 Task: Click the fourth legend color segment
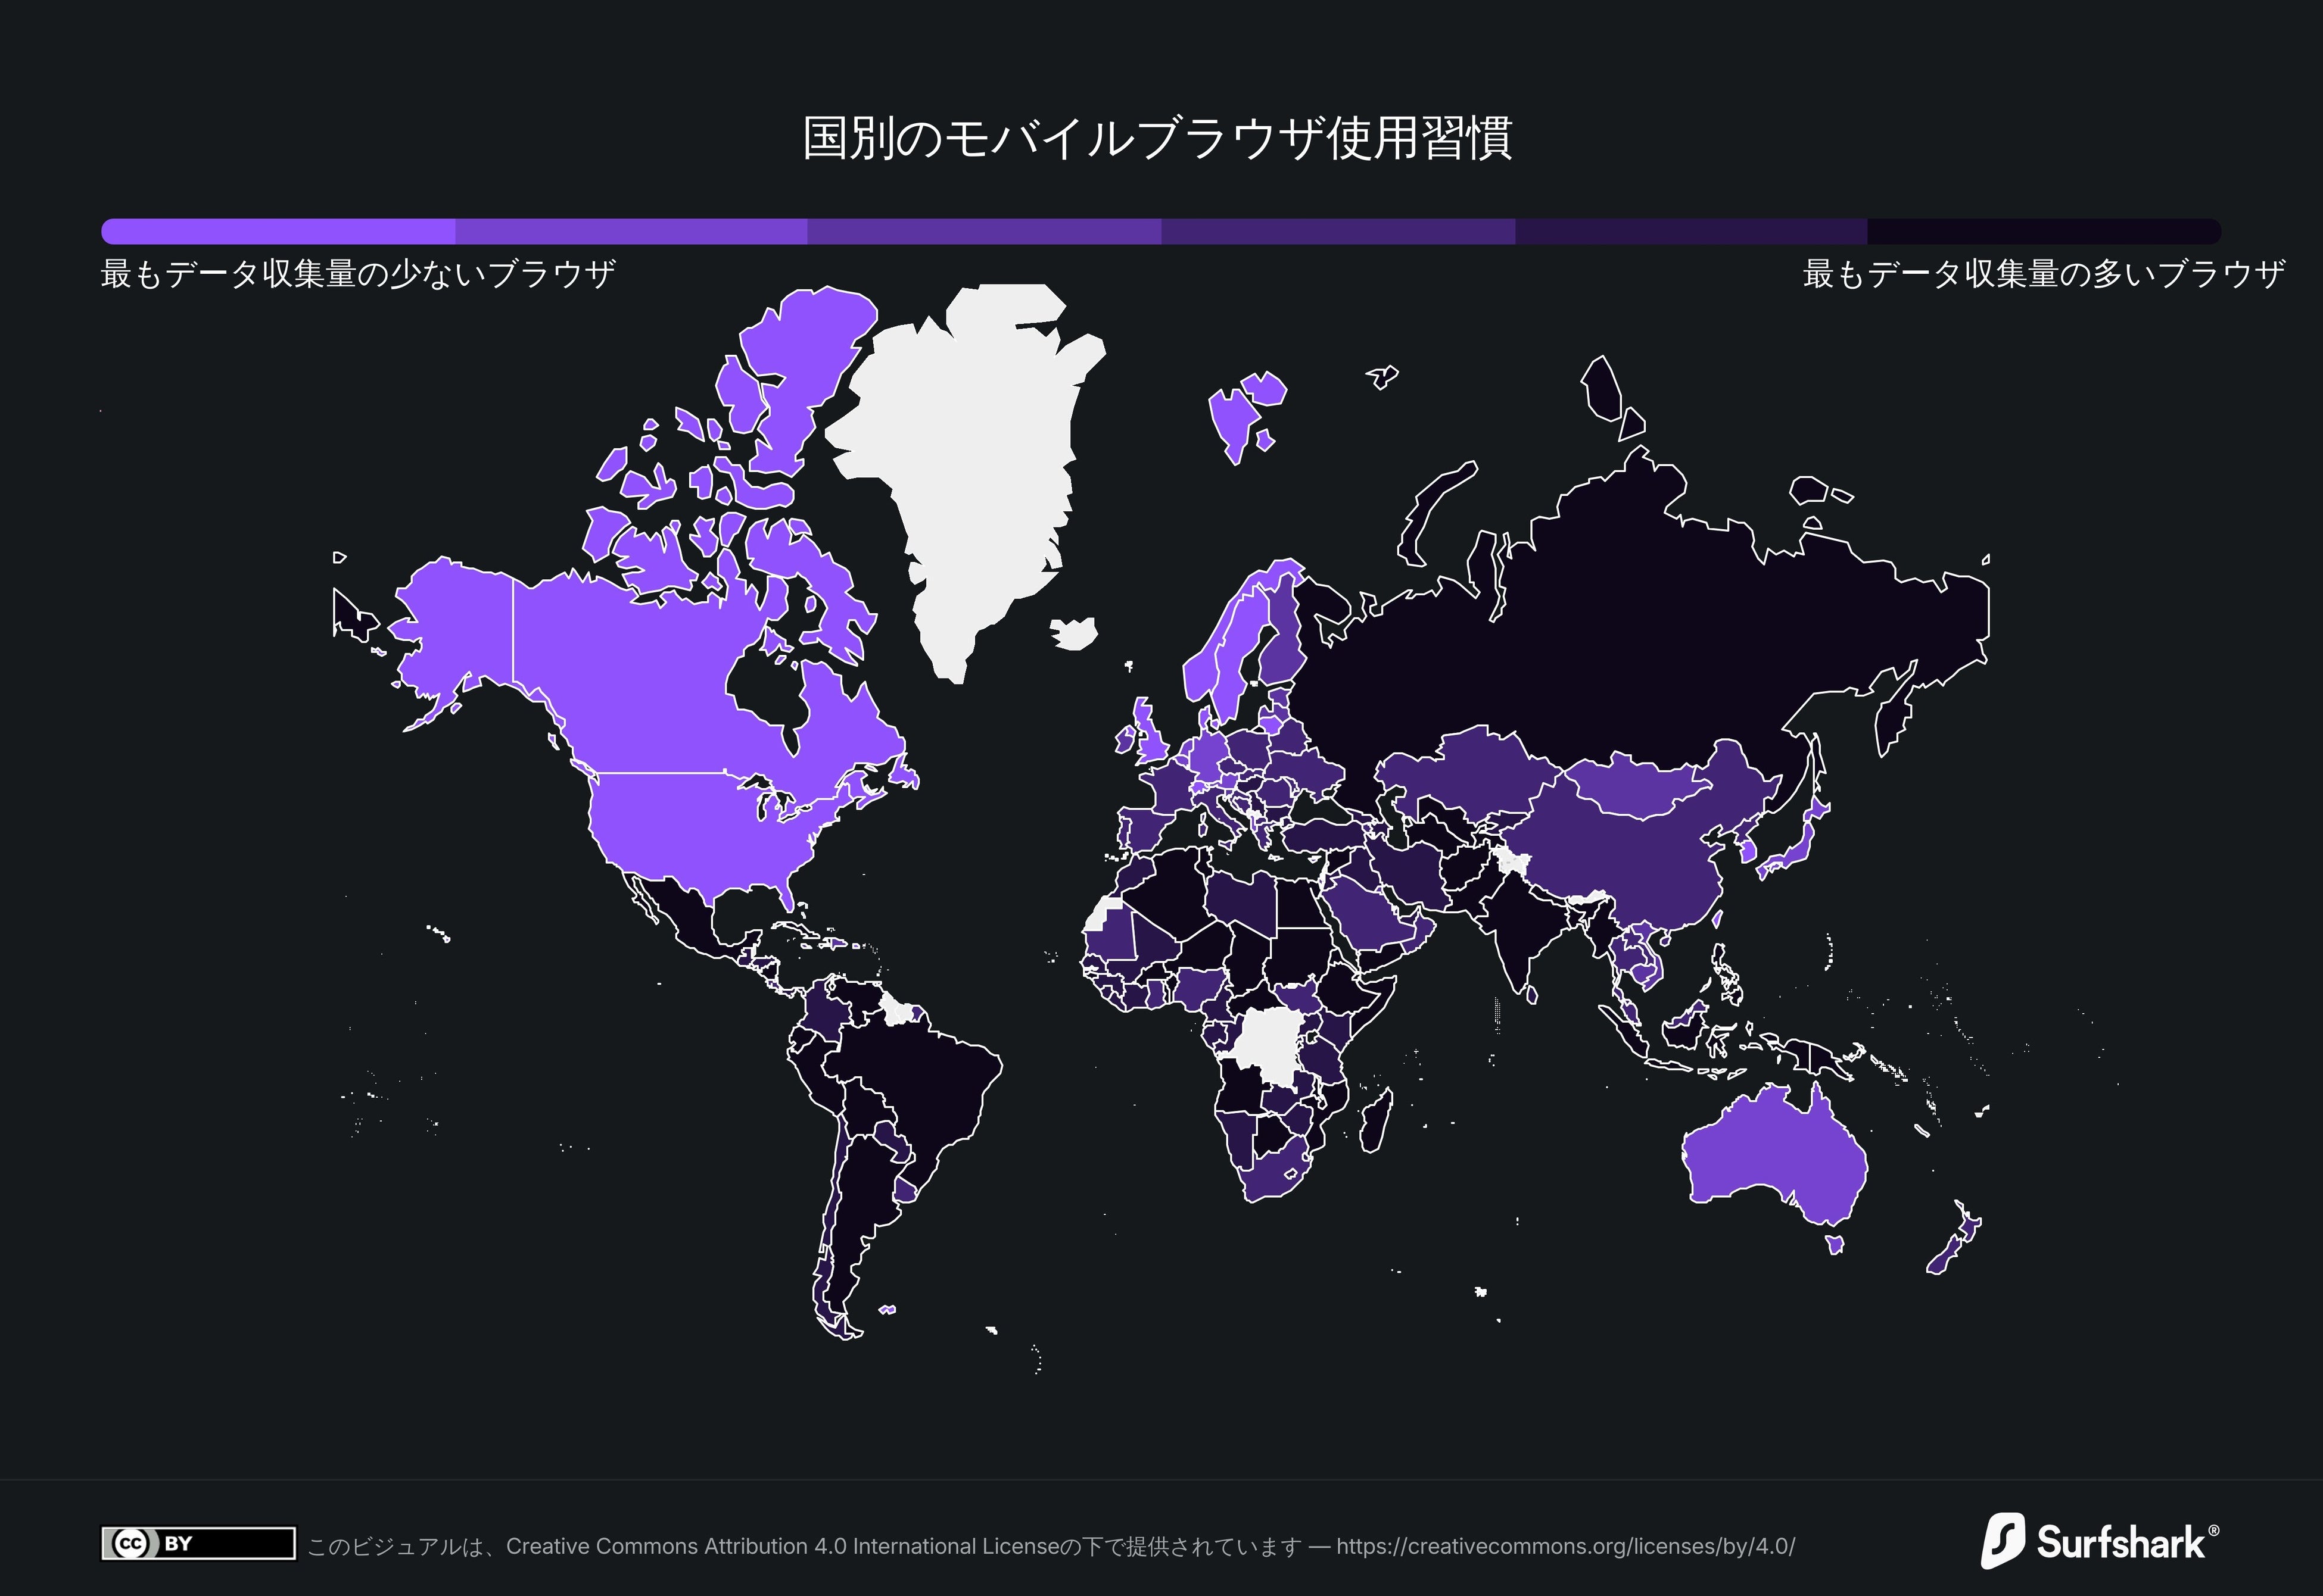pos(1338,231)
